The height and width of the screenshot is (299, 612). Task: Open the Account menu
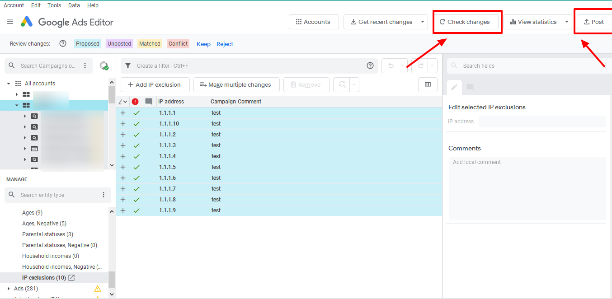tap(14, 5)
